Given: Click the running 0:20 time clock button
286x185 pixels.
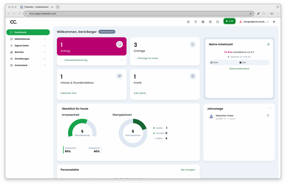Looking at the screenshot, I should coord(230,21).
